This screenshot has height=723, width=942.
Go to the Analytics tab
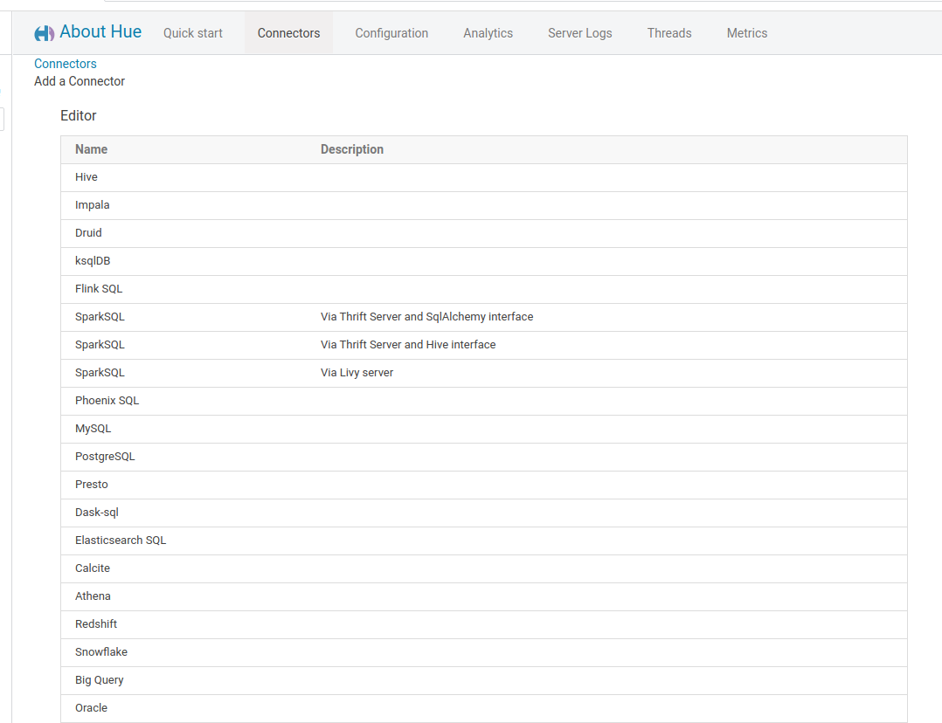click(x=488, y=33)
